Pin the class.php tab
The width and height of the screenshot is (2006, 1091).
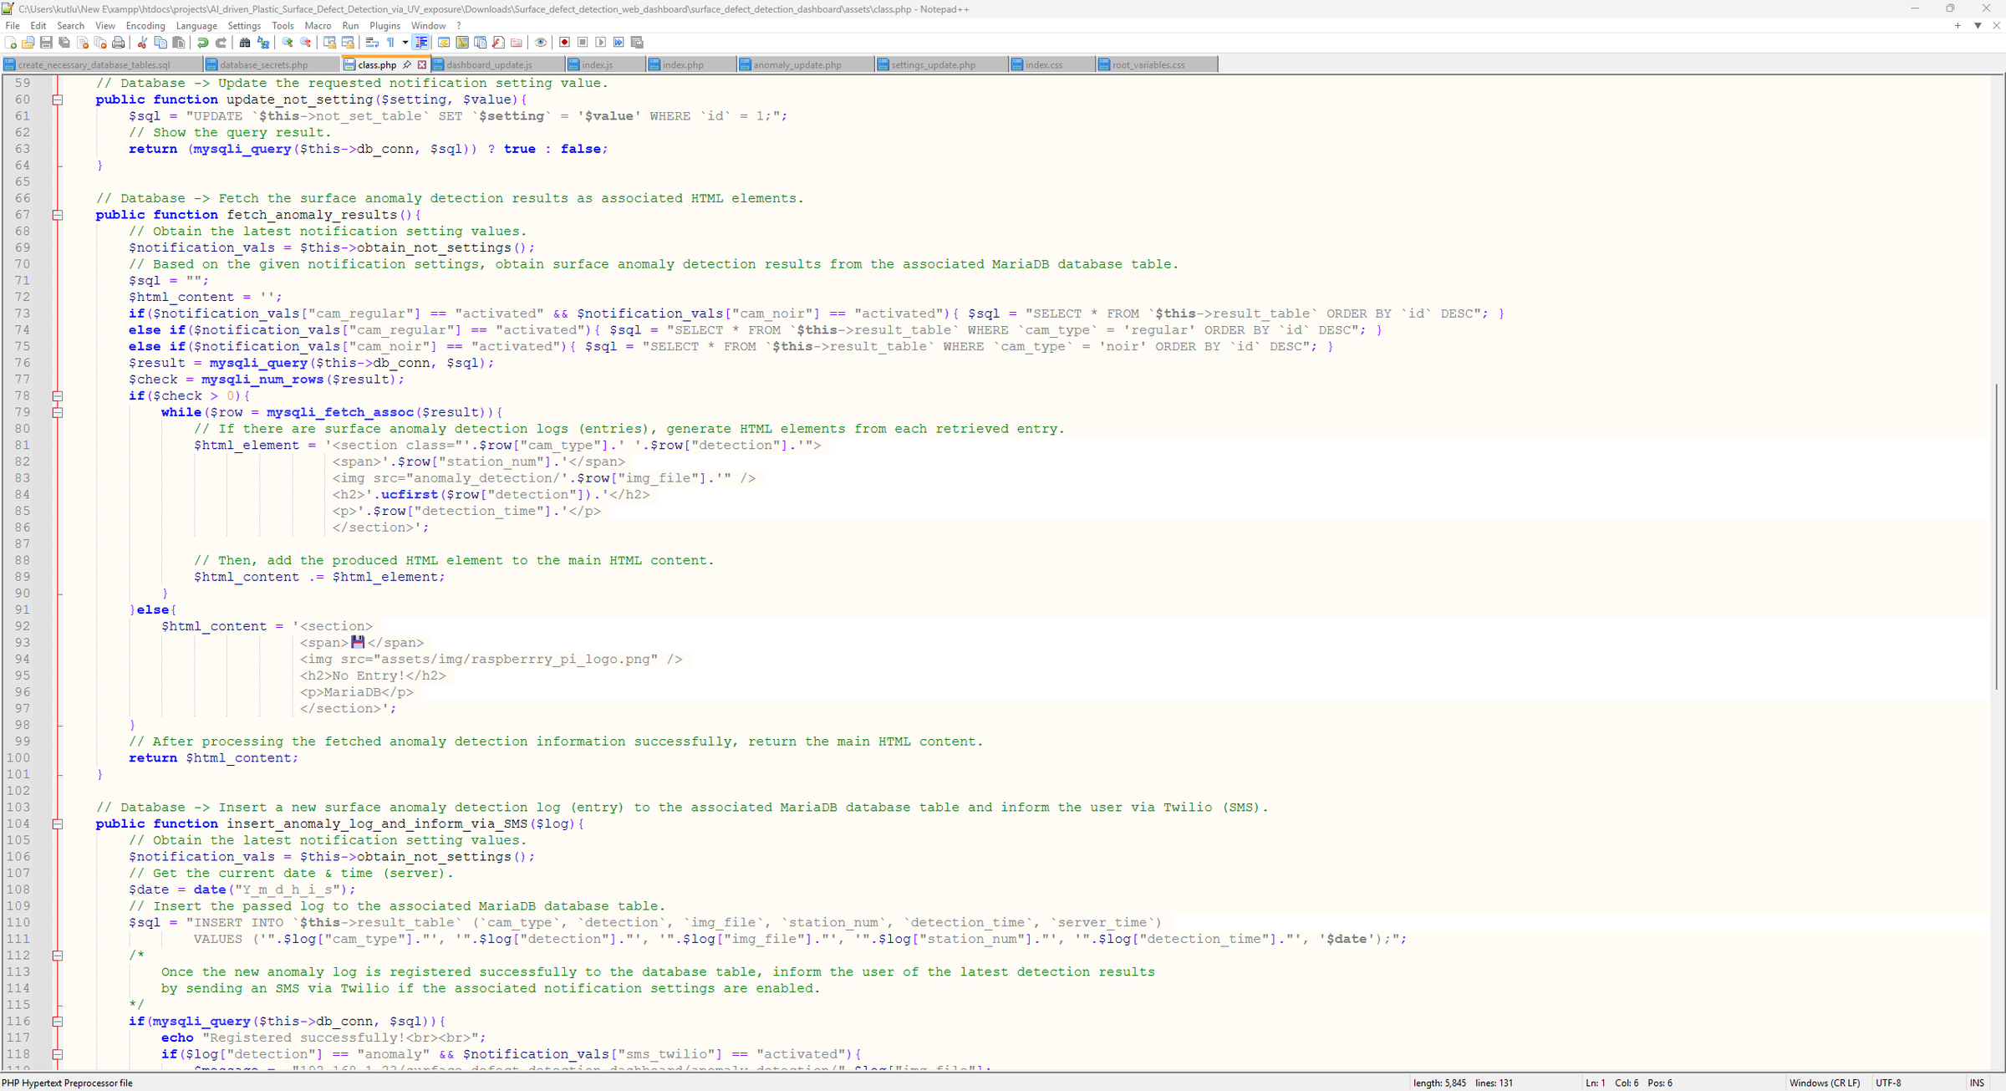[x=407, y=64]
